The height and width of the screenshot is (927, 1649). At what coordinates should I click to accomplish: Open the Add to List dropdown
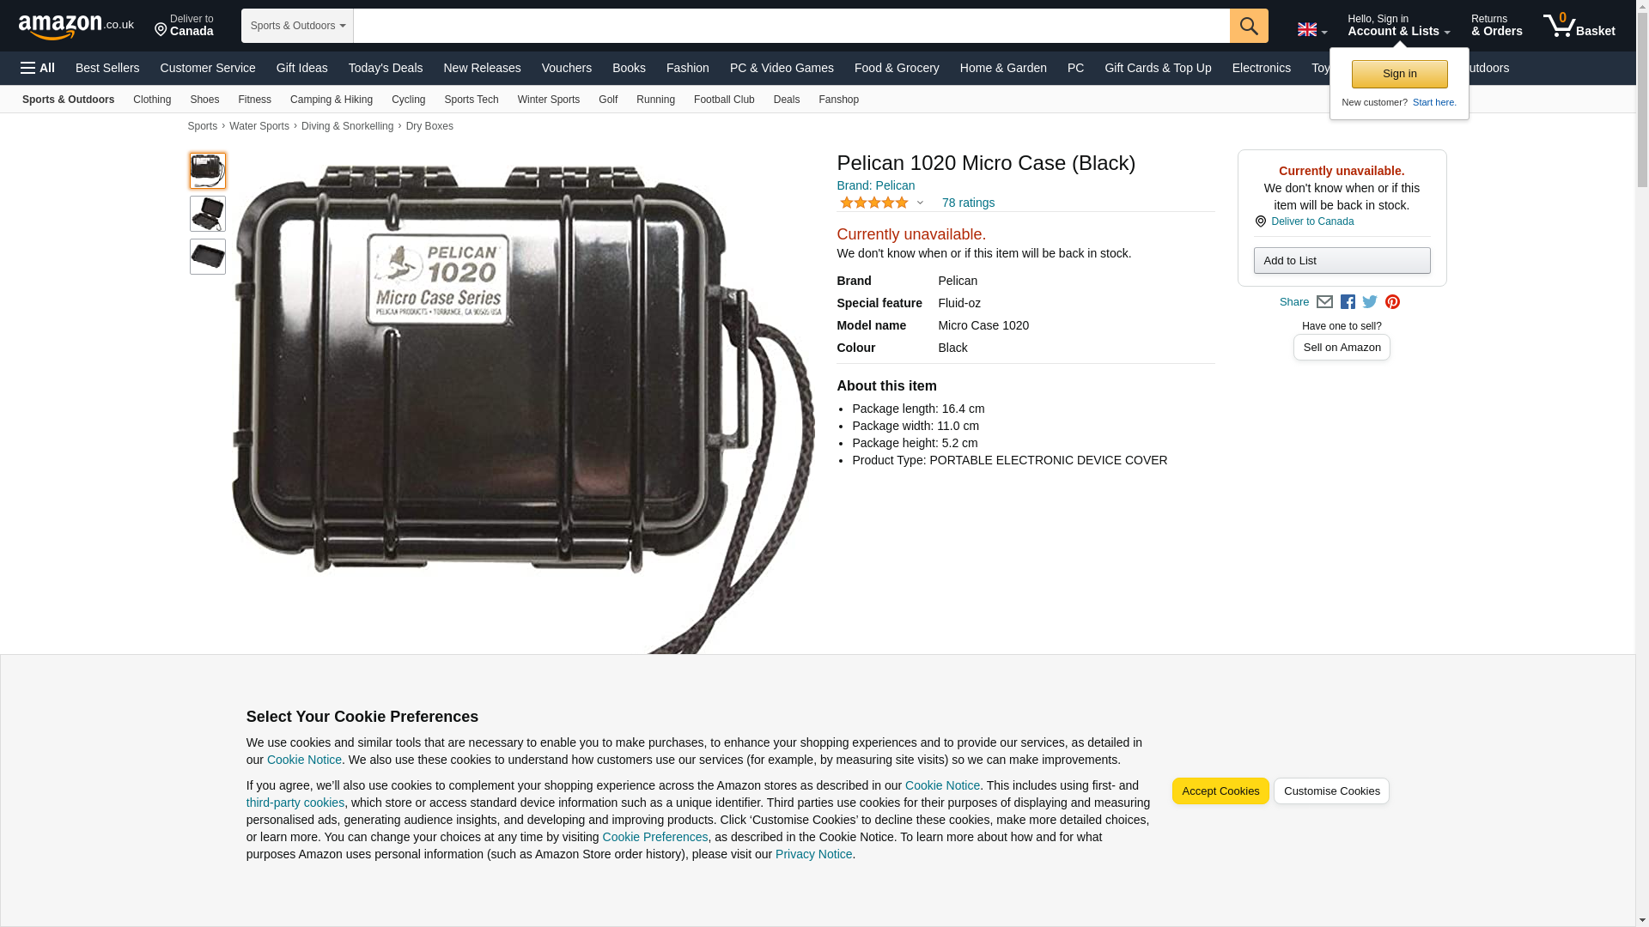[x=1342, y=261]
